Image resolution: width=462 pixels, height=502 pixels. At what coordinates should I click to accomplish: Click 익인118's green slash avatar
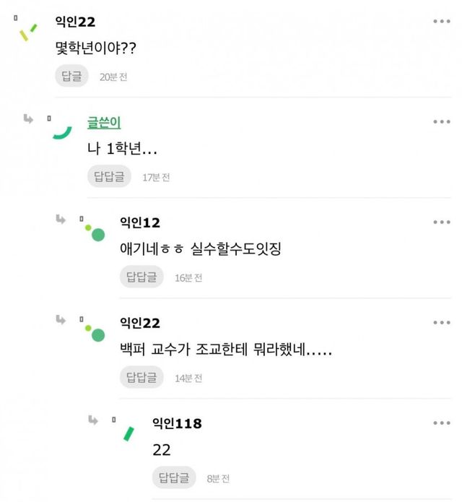[128, 433]
